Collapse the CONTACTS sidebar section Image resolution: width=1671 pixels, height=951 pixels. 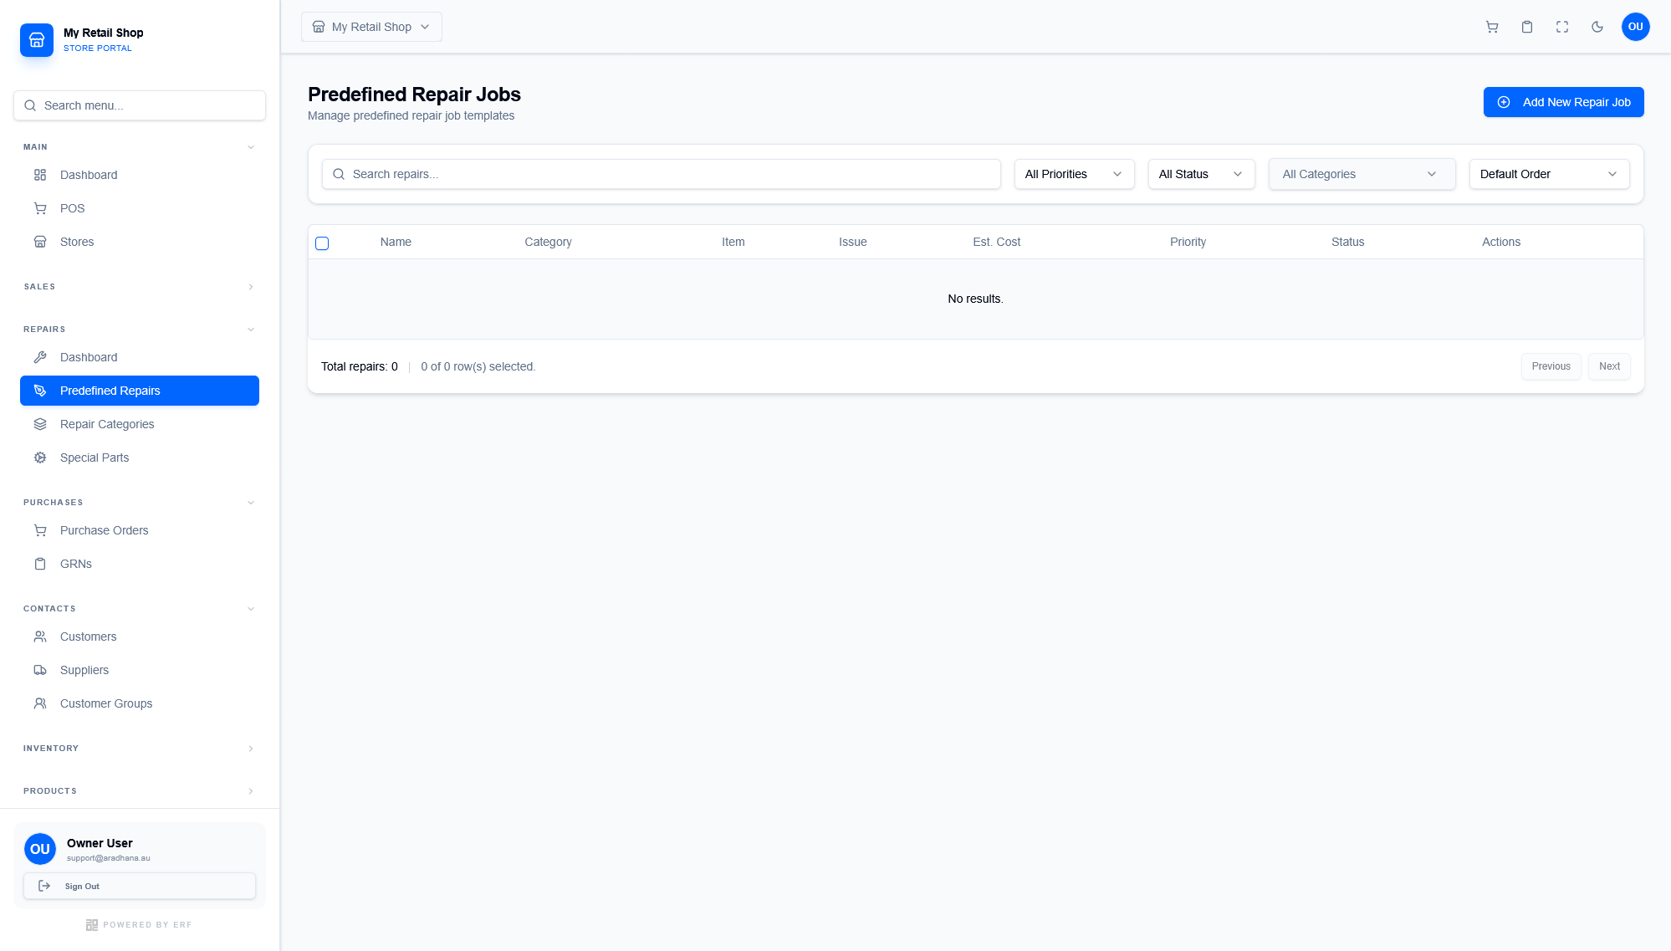139,609
